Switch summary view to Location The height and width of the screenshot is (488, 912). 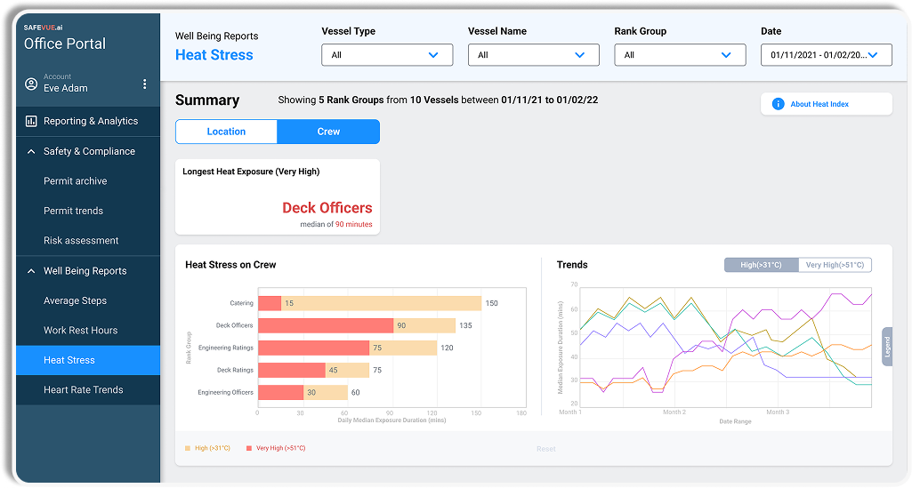point(226,132)
